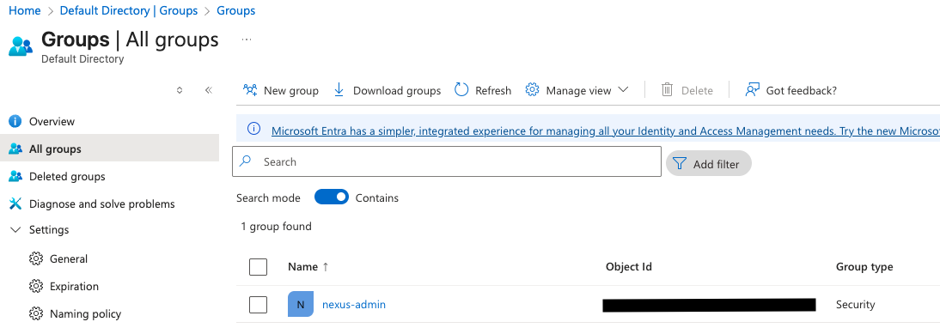
Task: Collapse the Settings section chevron
Action: (x=15, y=230)
